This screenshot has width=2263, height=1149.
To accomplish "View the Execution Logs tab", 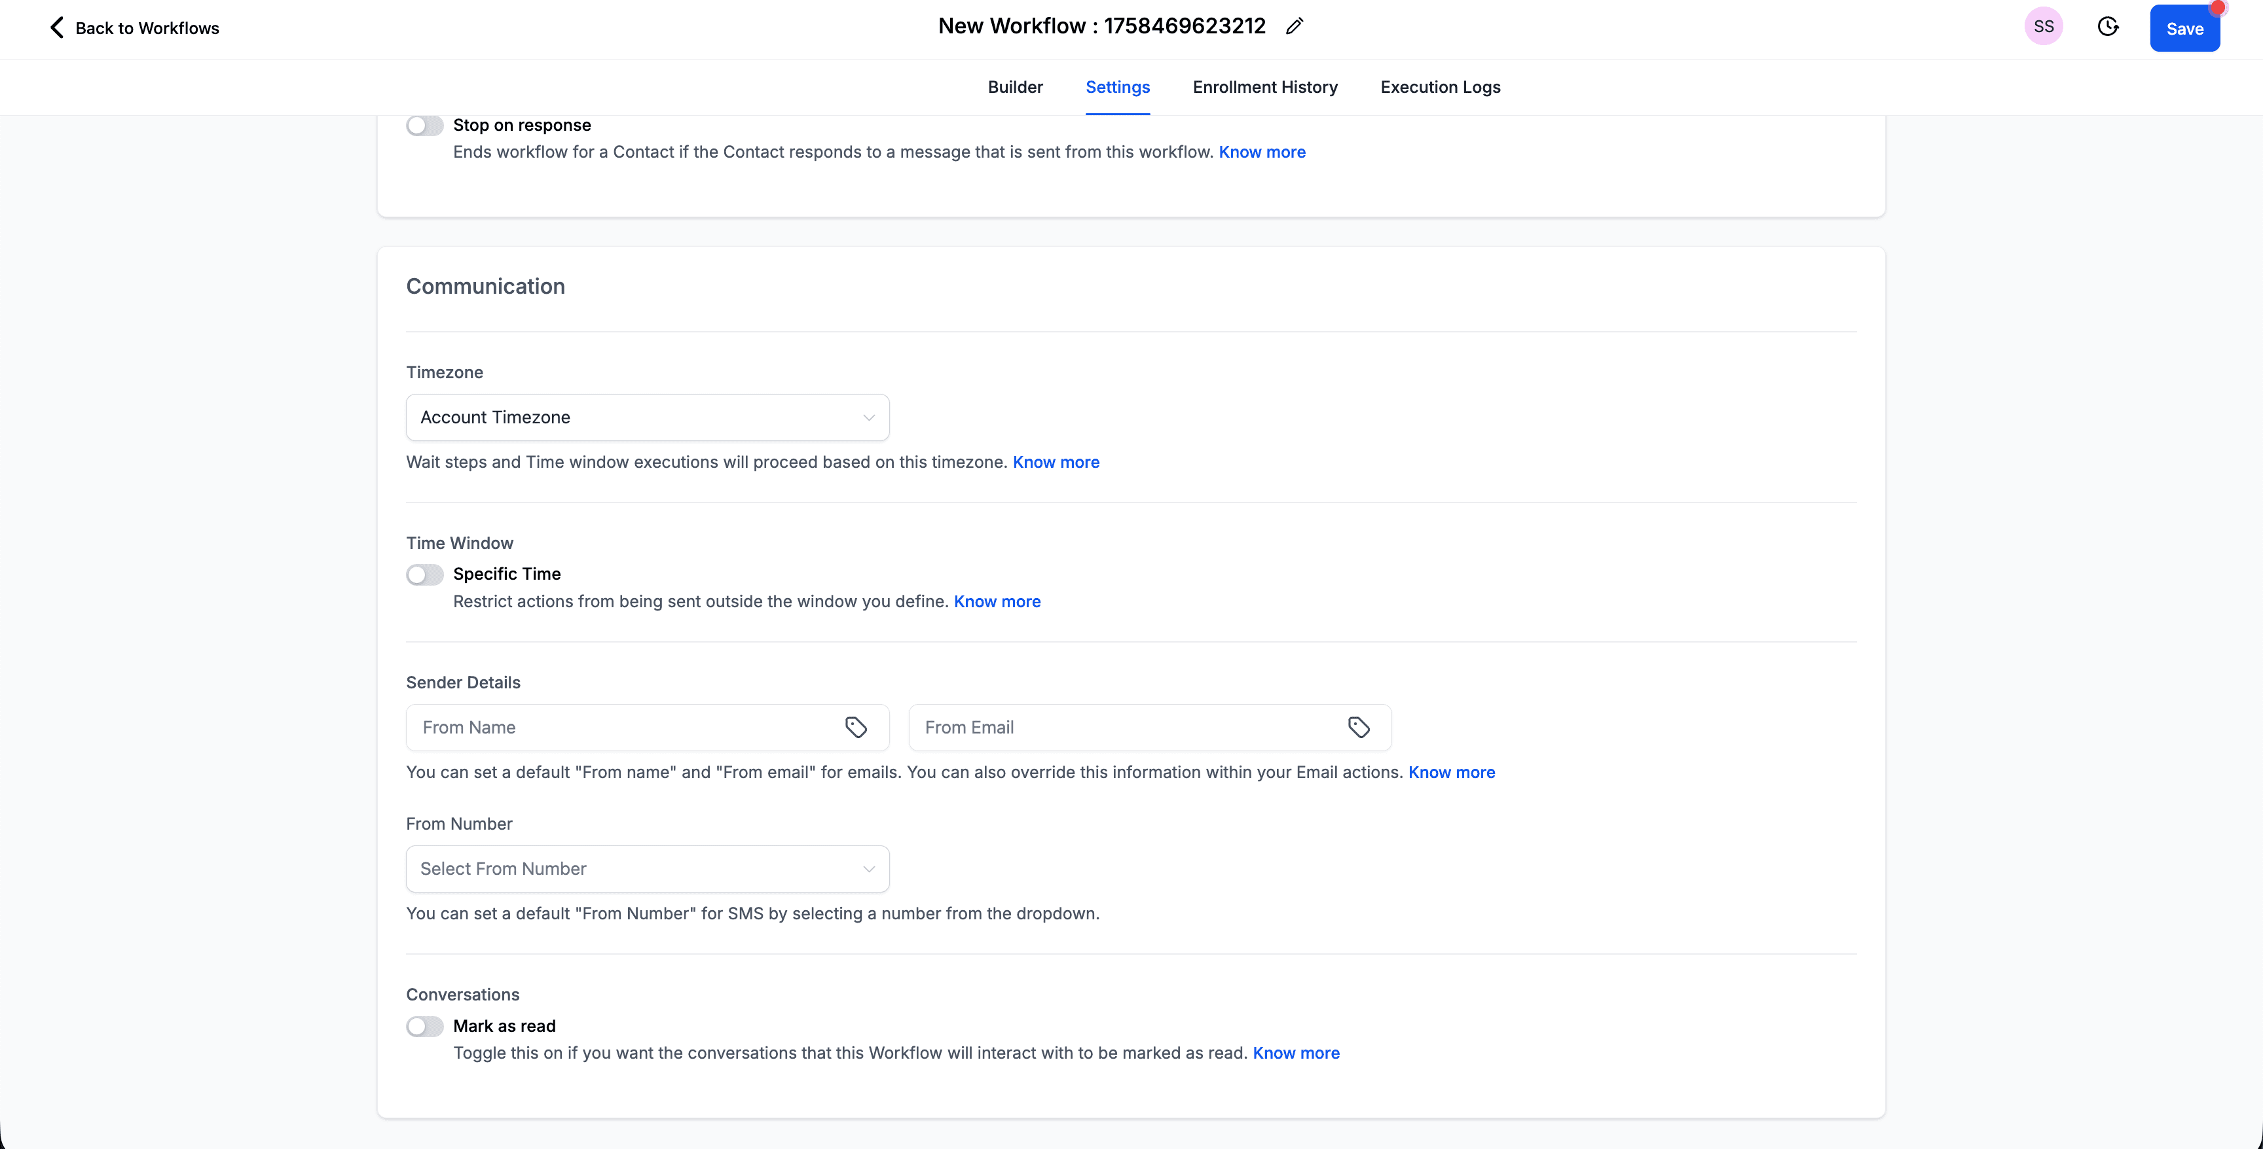I will click(1439, 87).
